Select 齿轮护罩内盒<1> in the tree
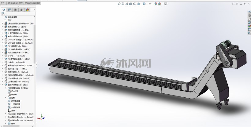 pyautogui.click(x=19, y=78)
